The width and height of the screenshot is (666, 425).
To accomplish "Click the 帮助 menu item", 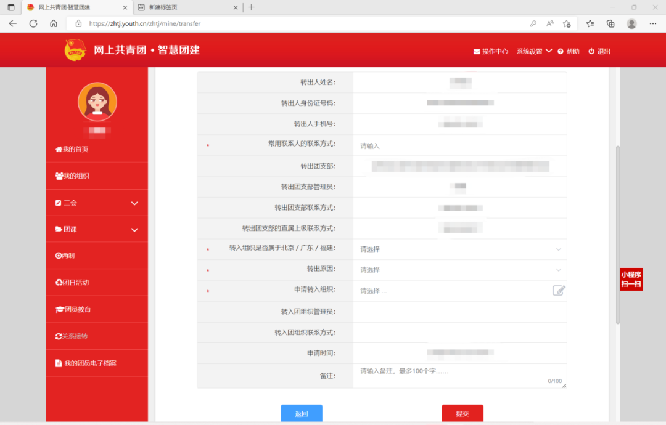I will pos(569,51).
